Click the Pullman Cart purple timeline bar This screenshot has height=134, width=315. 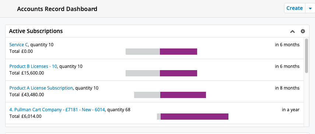(195, 117)
